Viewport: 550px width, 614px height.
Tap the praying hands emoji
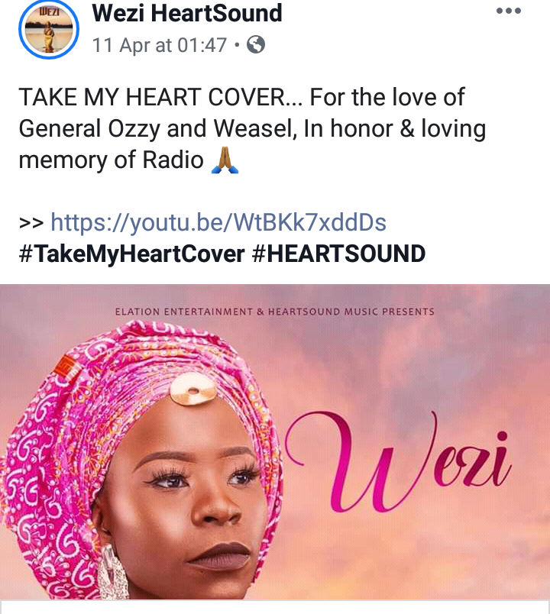pyautogui.click(x=225, y=160)
